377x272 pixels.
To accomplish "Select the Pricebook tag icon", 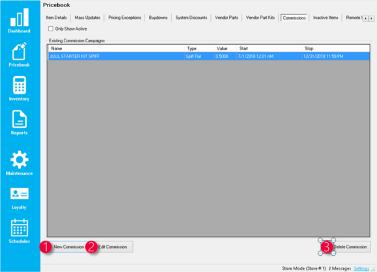I will pyautogui.click(x=20, y=51).
